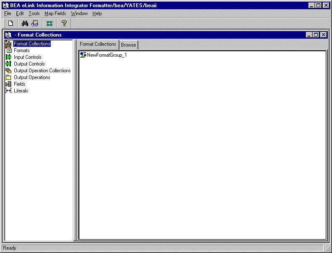Minimize the main BEA eLink window
The width and height of the screenshot is (332, 253).
[x=311, y=5]
